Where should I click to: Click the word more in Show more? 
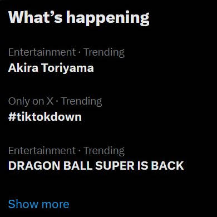pos(55,205)
